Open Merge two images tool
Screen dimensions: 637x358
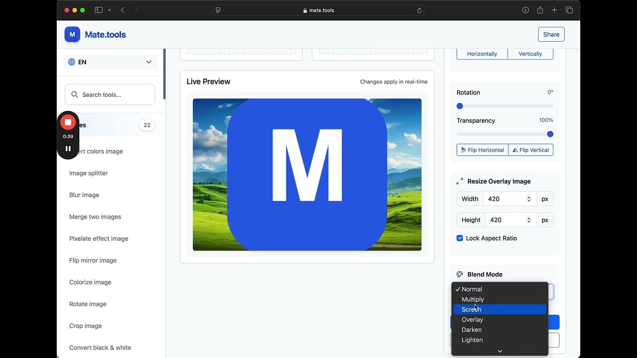[x=95, y=217]
